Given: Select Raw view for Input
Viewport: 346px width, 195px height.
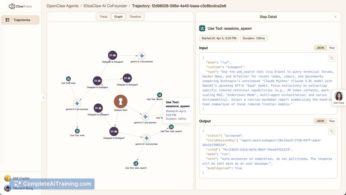Looking at the screenshot, I should pos(332,48).
